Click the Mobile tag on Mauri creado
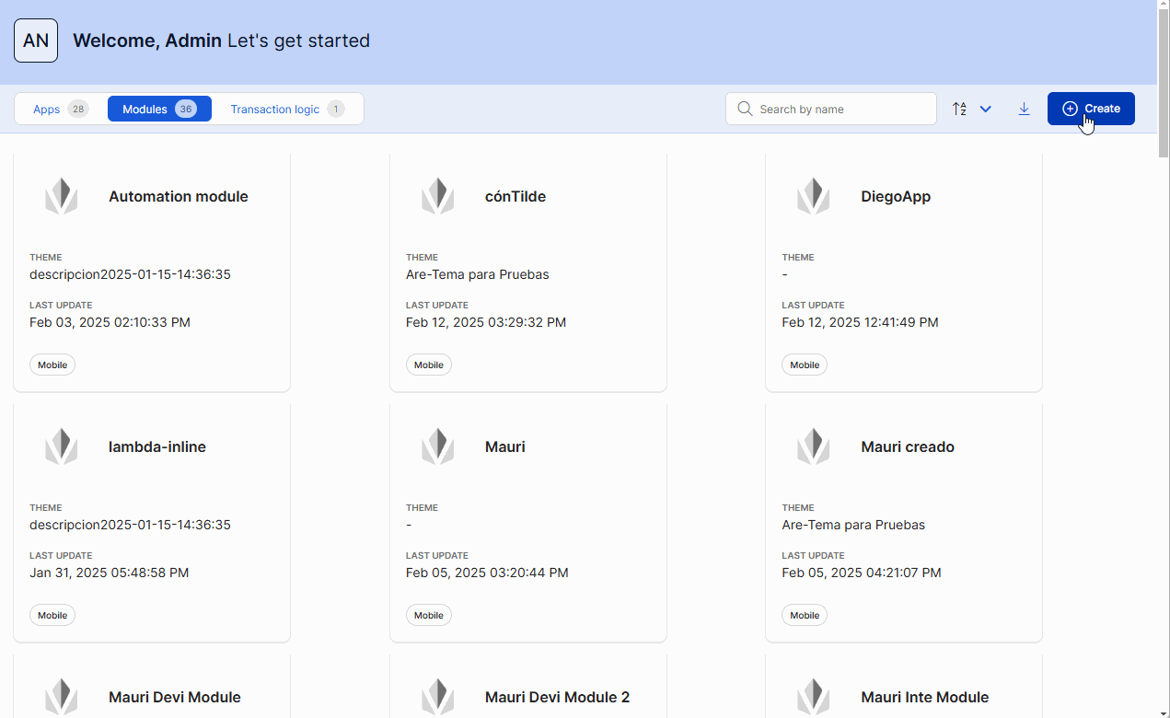Viewport: 1170px width, 718px height. (805, 615)
